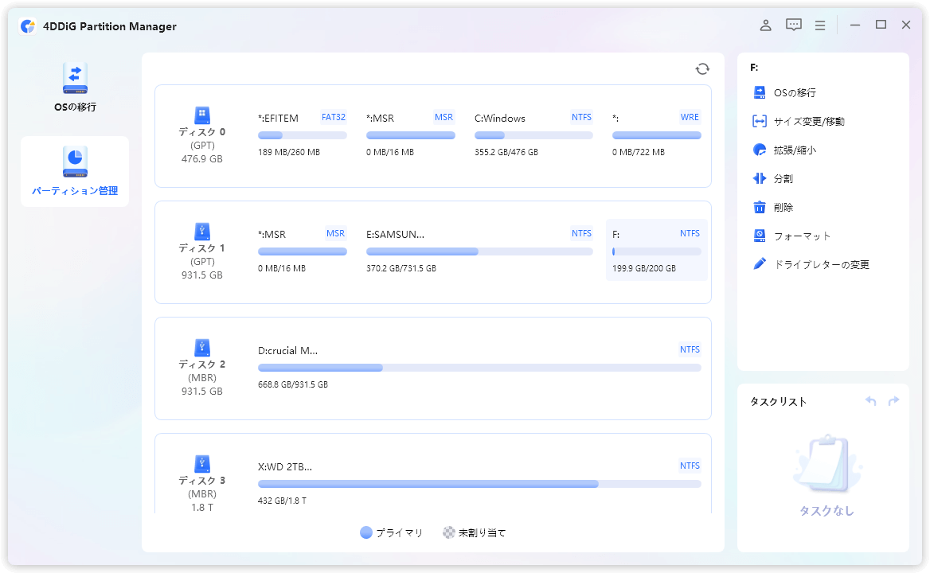Screen dimensions: 930x573
Task: Click the 拡張/縮小 pie icon
Action: click(x=759, y=150)
